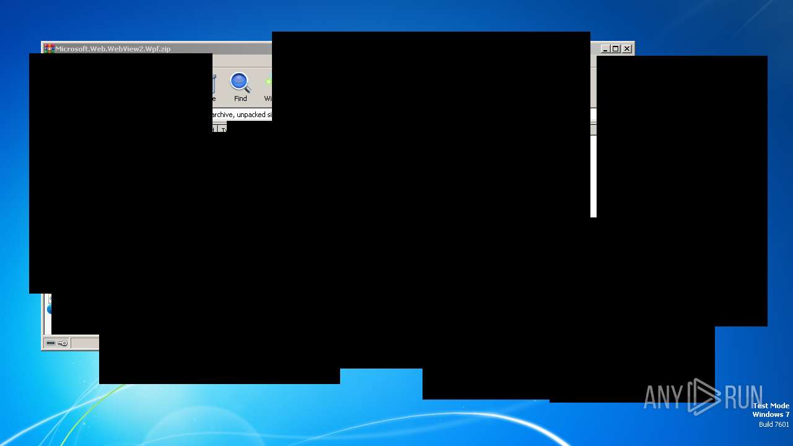Image resolution: width=793 pixels, height=446 pixels.
Task: Click the WinRAR icon in the title bar
Action: pyautogui.click(x=49, y=48)
